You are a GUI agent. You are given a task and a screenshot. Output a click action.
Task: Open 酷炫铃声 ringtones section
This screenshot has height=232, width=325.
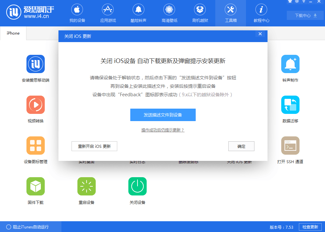click(138, 13)
